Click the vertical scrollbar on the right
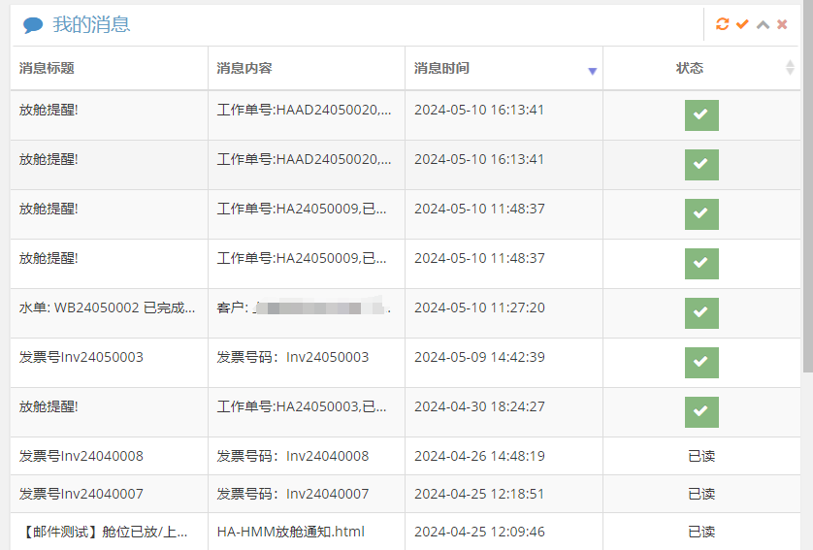The width and height of the screenshot is (813, 550). pos(807,194)
